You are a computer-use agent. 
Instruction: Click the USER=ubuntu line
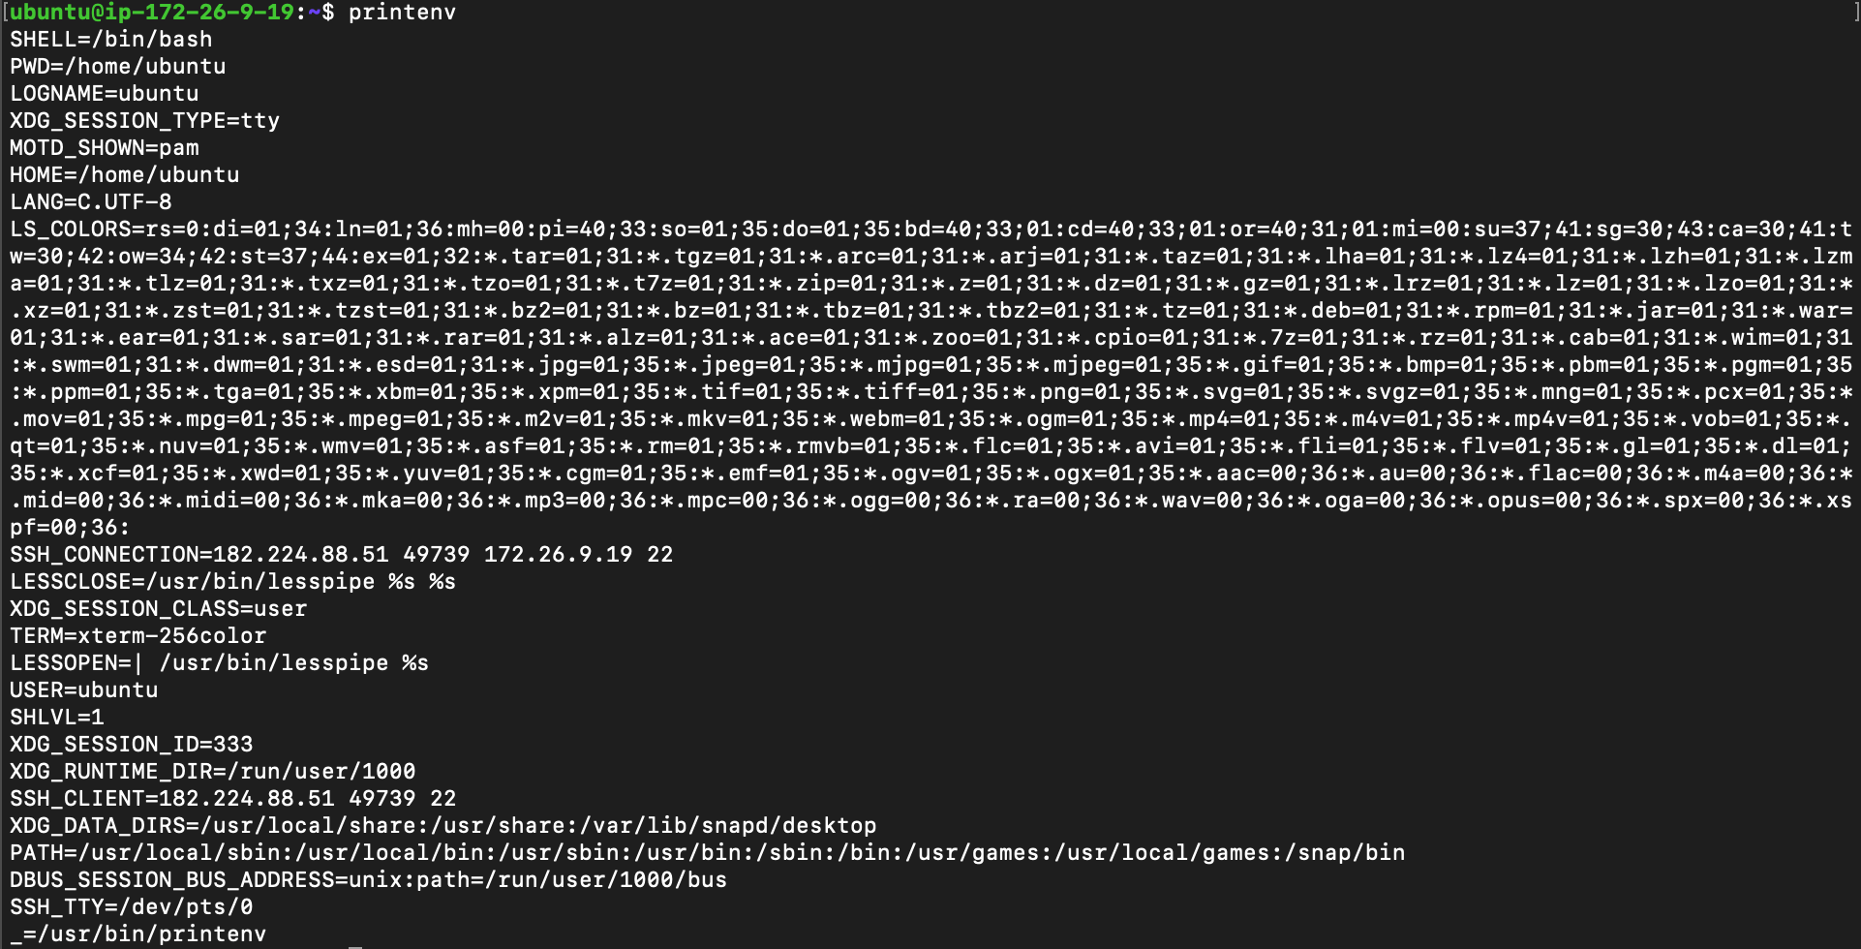84,690
